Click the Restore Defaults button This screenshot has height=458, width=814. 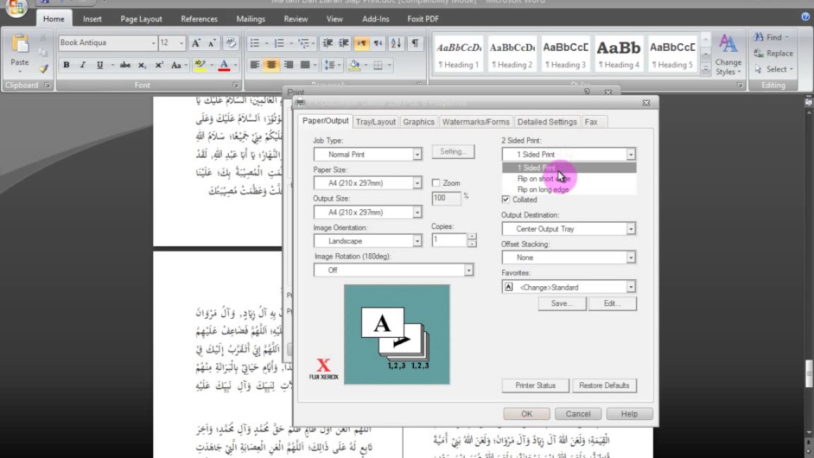coord(604,385)
